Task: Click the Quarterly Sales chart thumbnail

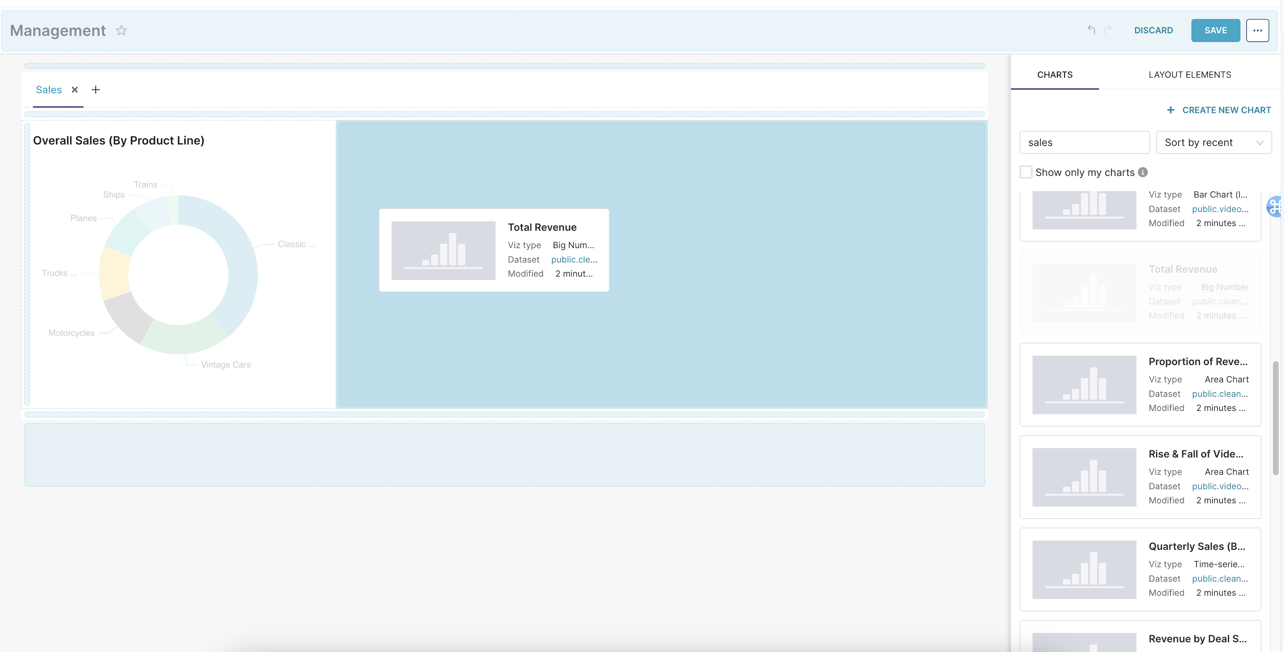Action: click(1084, 570)
